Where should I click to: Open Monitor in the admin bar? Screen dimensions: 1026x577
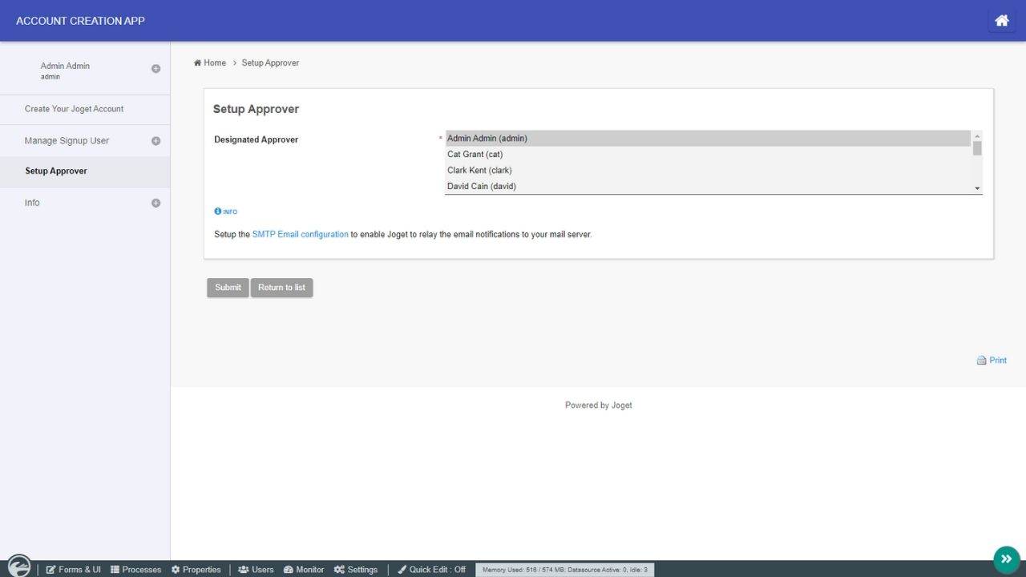click(304, 570)
